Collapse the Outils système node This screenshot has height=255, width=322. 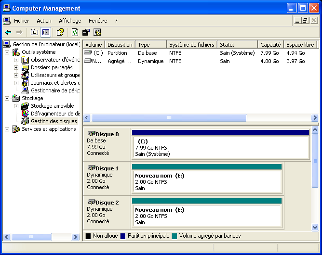click(7, 52)
